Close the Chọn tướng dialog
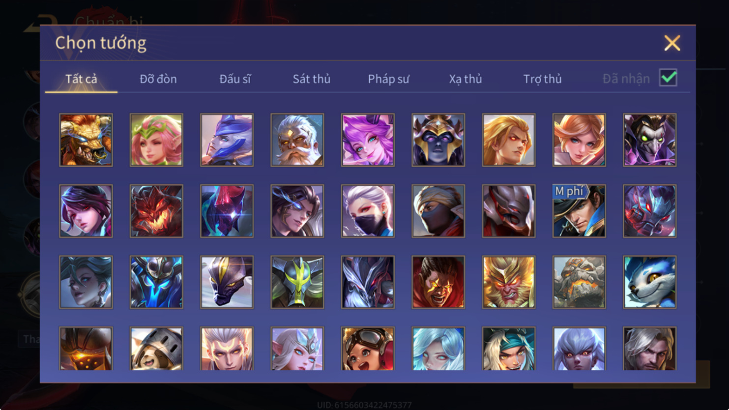 click(672, 43)
